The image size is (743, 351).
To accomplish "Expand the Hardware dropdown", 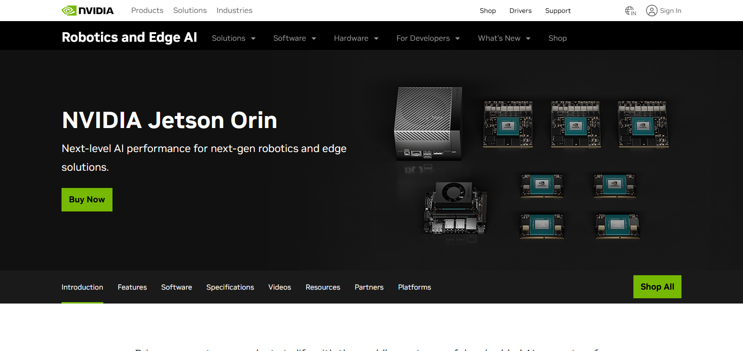I will (356, 38).
